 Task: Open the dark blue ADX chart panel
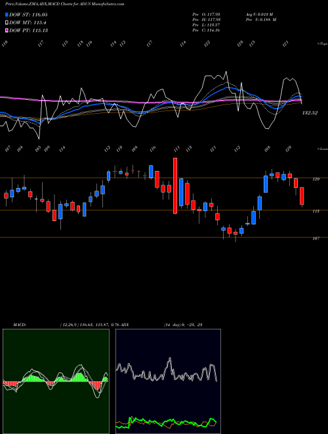(168, 381)
